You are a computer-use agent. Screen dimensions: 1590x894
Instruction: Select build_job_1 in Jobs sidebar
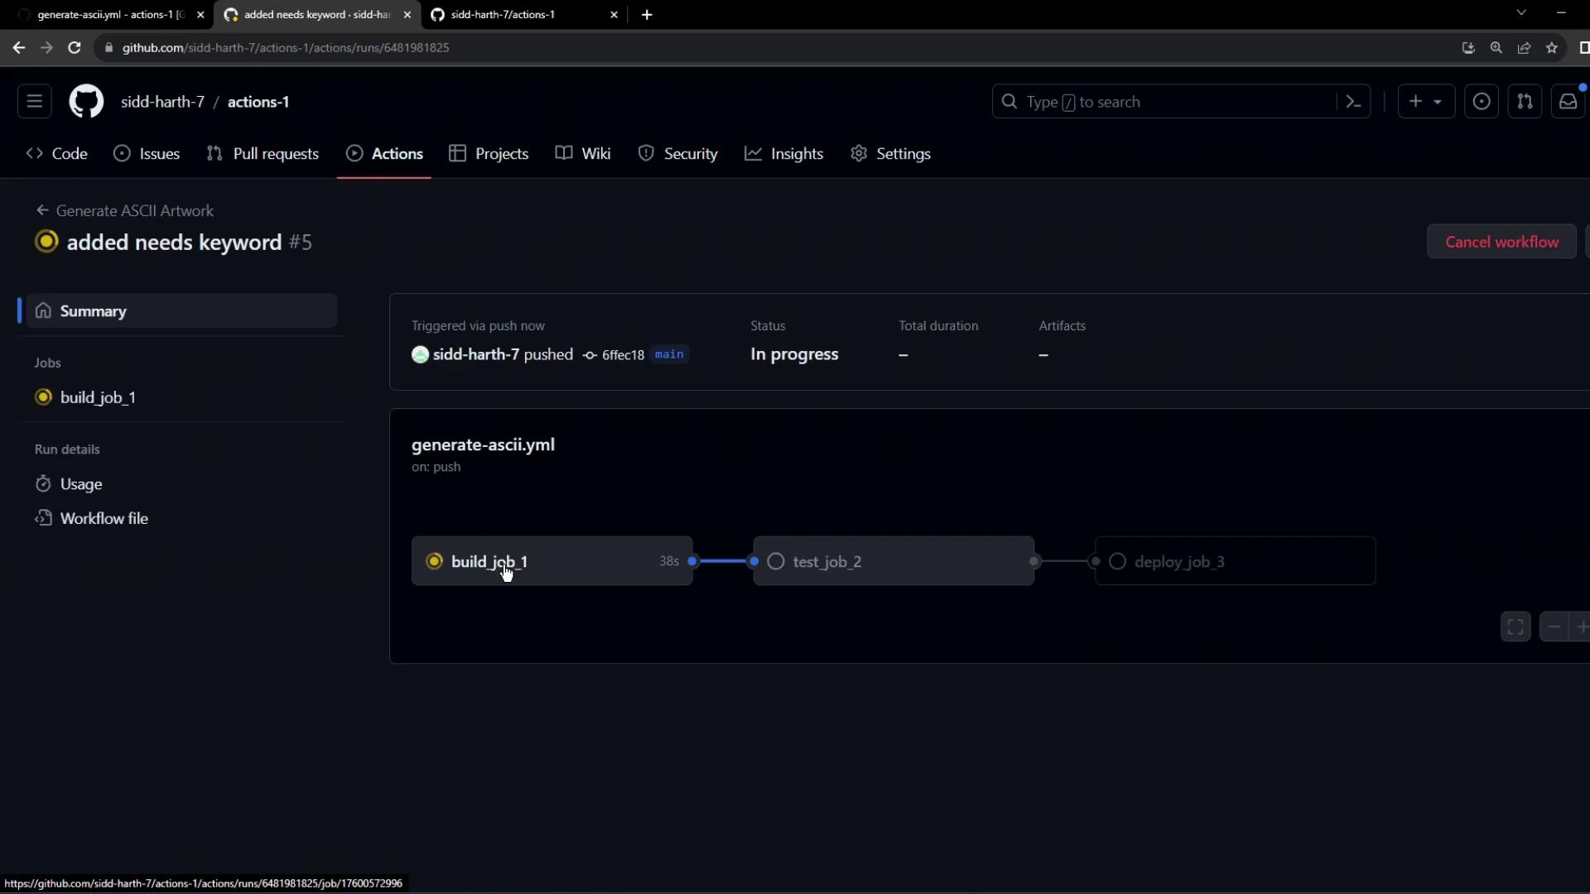point(98,397)
